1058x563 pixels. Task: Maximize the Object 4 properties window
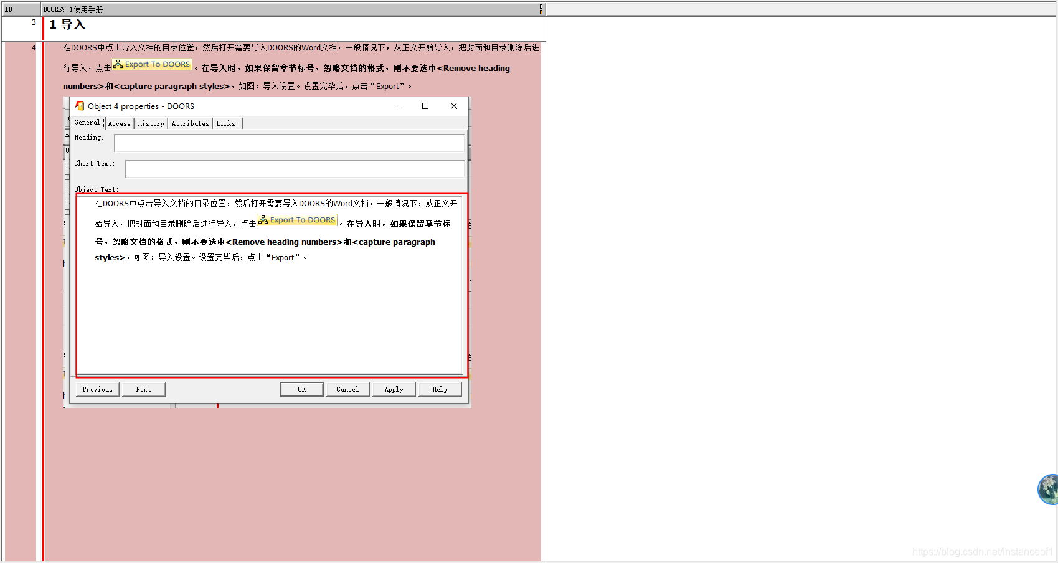tap(425, 106)
